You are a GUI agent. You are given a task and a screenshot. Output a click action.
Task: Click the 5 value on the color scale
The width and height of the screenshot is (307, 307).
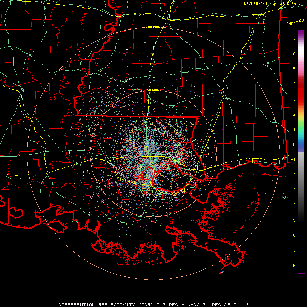click(x=294, y=69)
